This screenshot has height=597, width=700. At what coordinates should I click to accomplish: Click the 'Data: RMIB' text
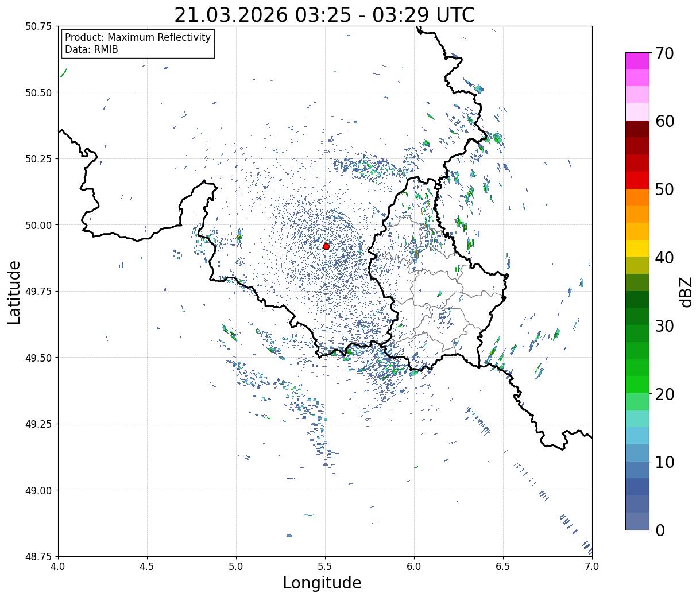[x=91, y=49]
